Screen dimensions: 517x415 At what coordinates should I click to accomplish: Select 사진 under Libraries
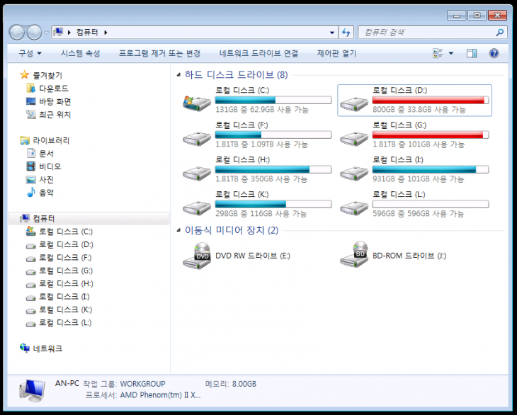46,179
